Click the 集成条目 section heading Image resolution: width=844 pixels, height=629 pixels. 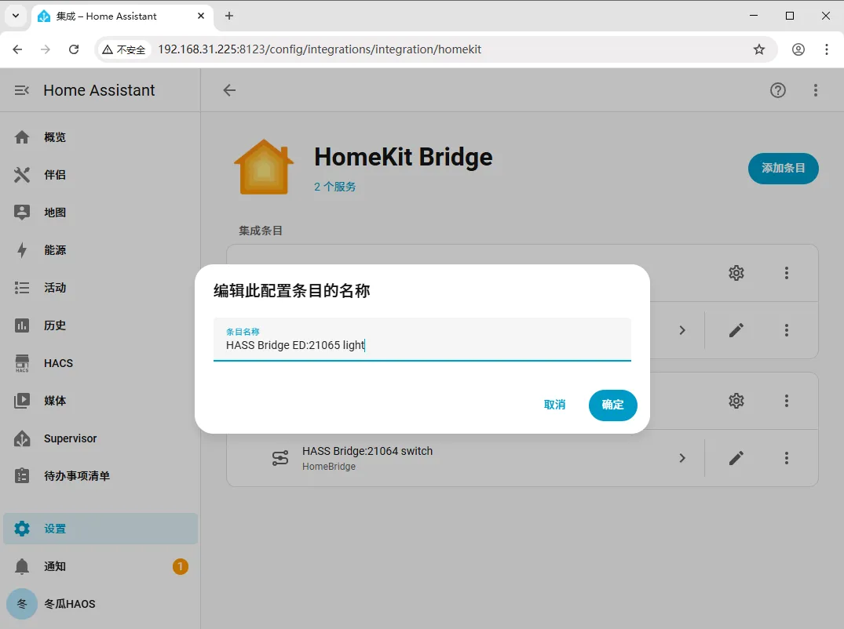click(x=261, y=231)
